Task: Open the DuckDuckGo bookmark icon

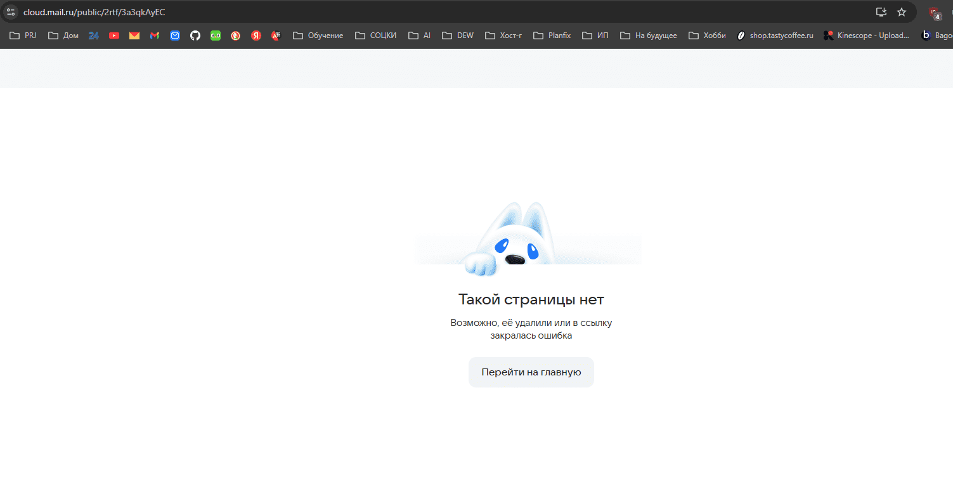Action: 236,36
